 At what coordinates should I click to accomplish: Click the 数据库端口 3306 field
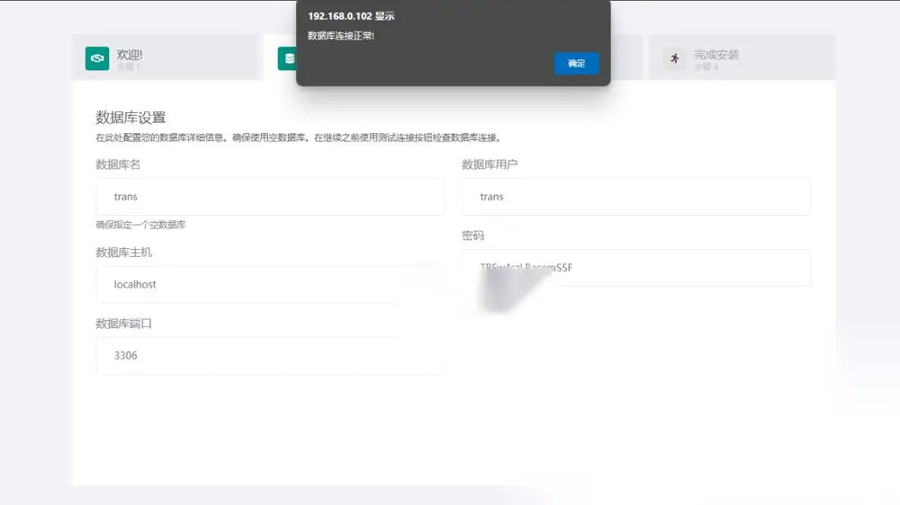pyautogui.click(x=270, y=356)
